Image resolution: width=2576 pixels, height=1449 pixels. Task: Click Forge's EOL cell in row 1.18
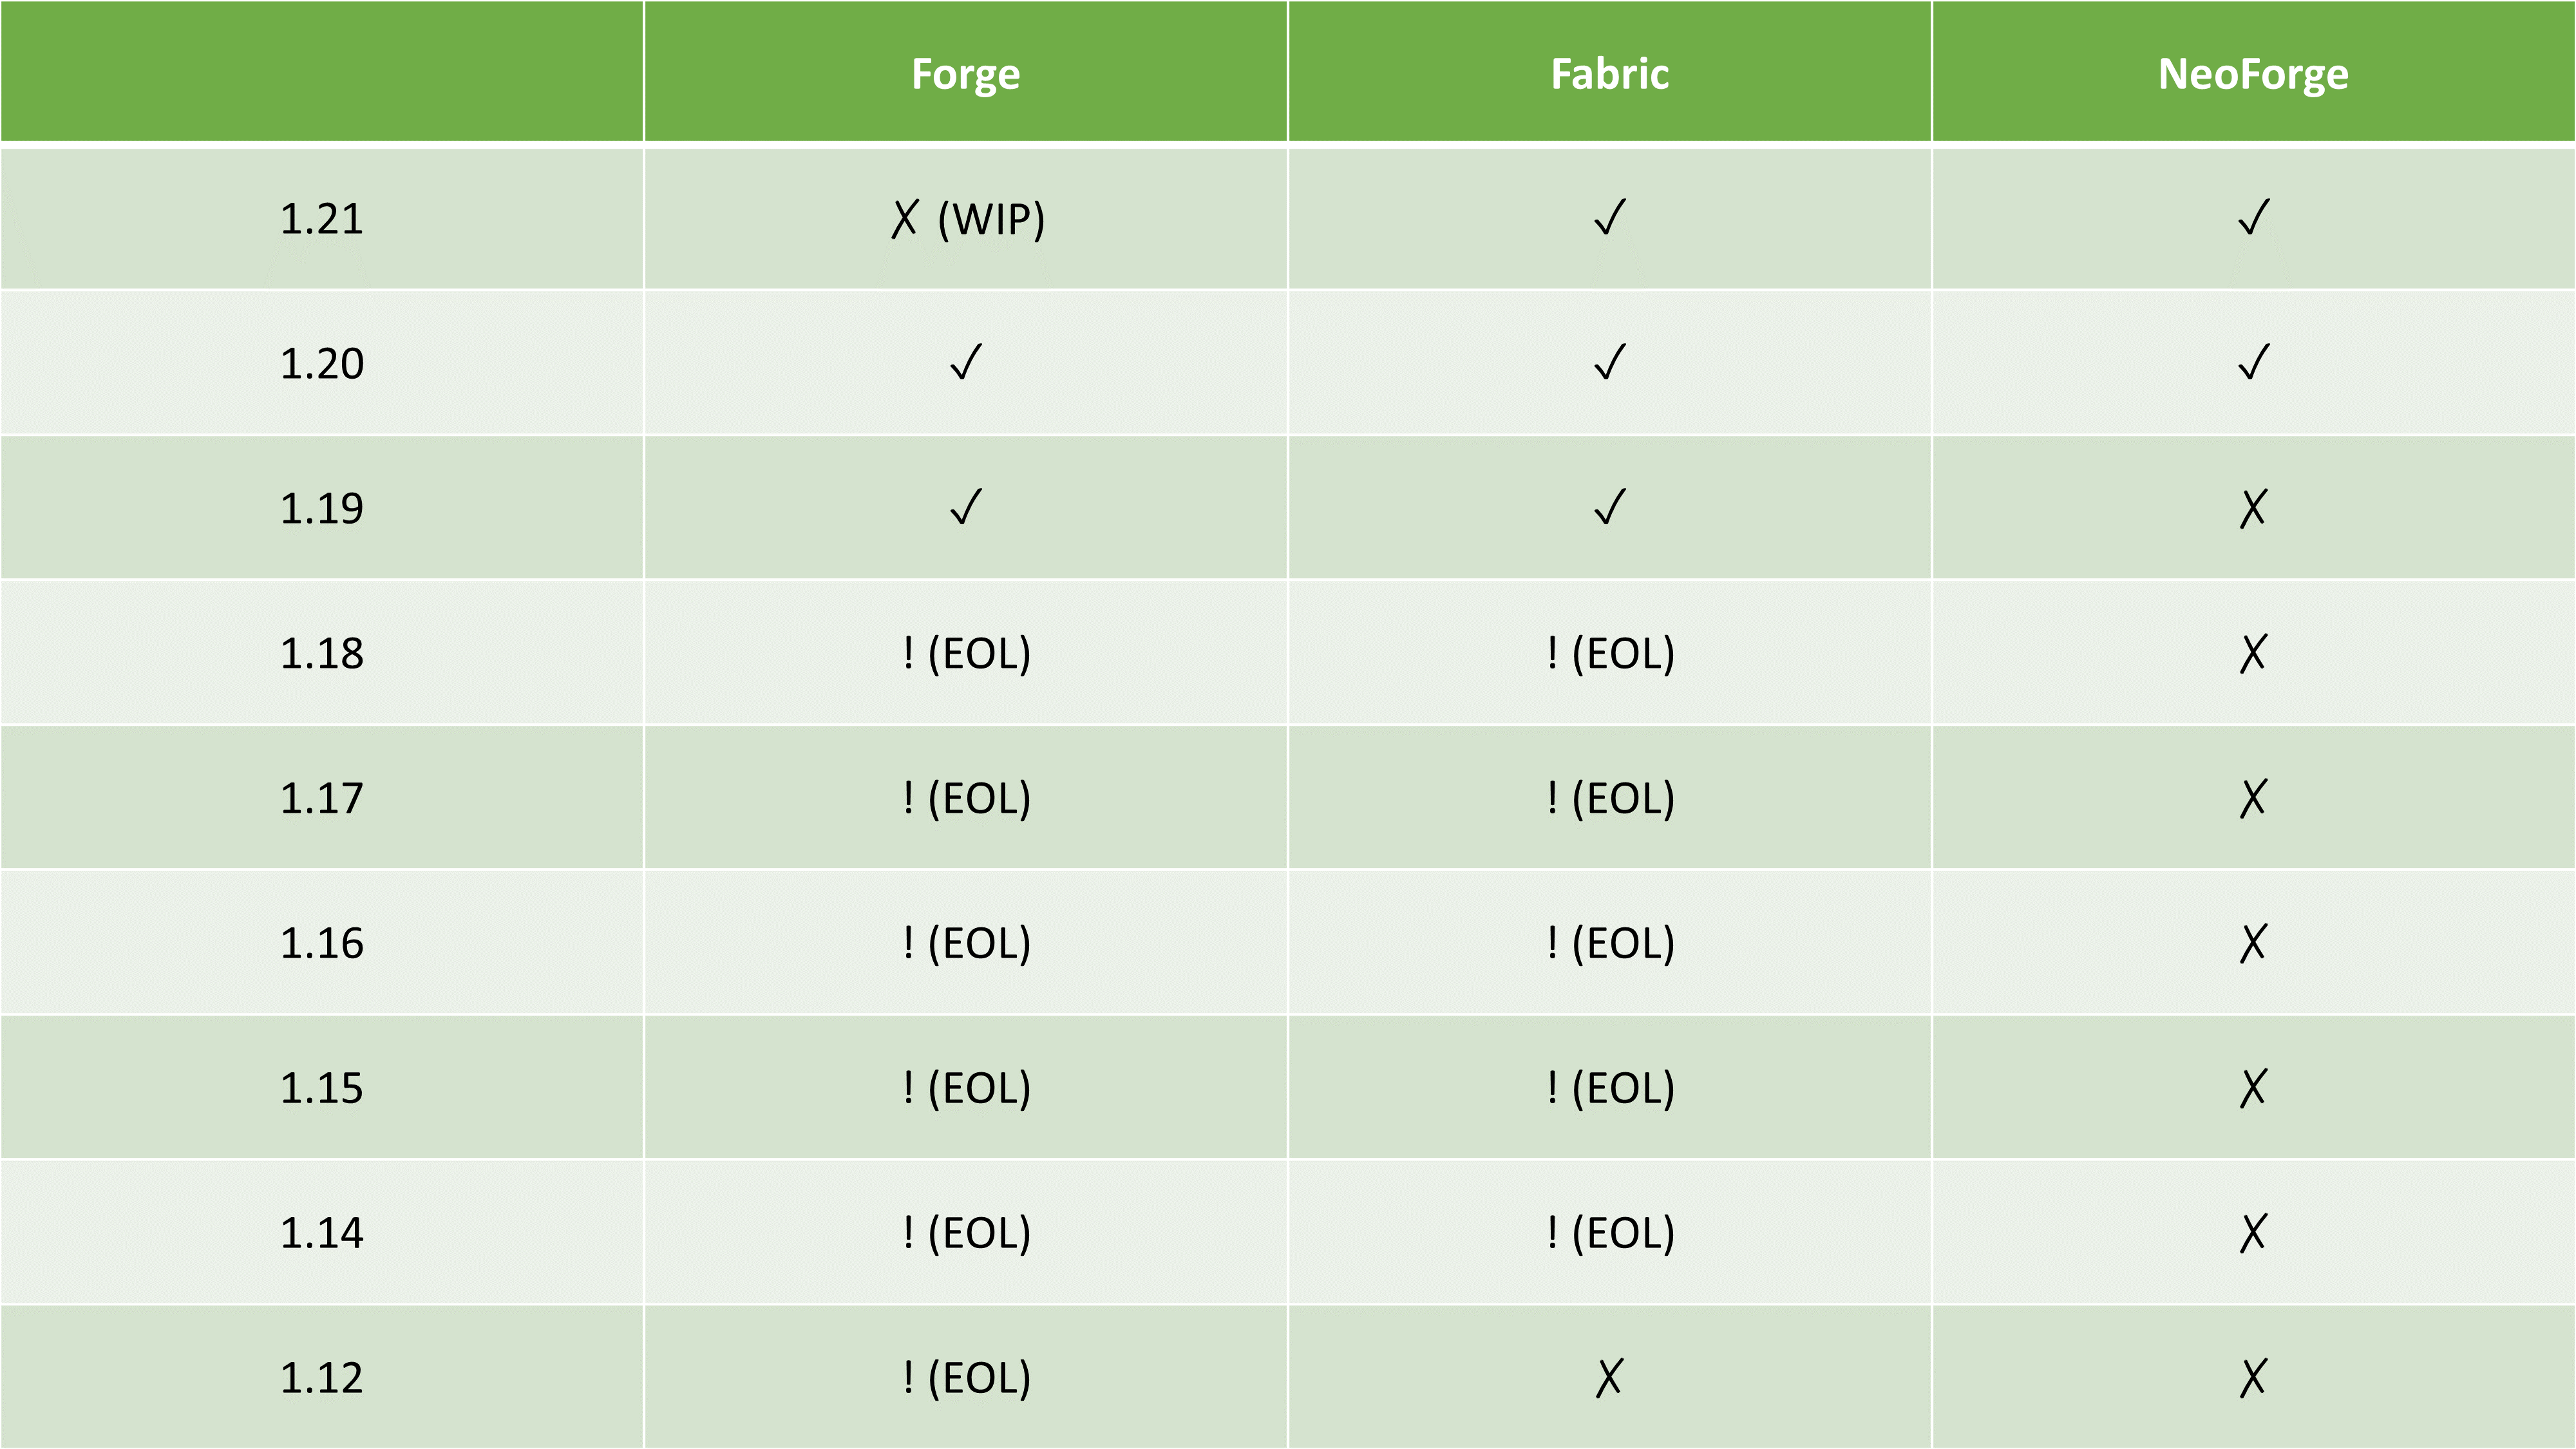pyautogui.click(x=966, y=653)
